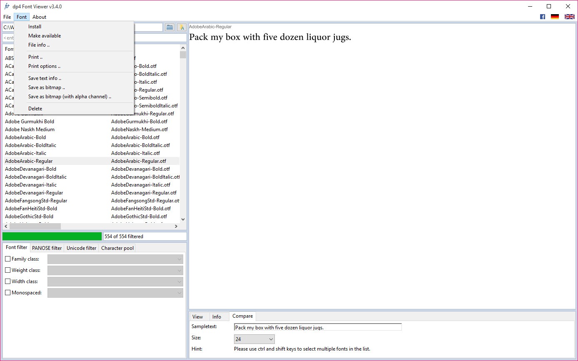
Task: Select the UK flag language icon
Action: point(569,17)
